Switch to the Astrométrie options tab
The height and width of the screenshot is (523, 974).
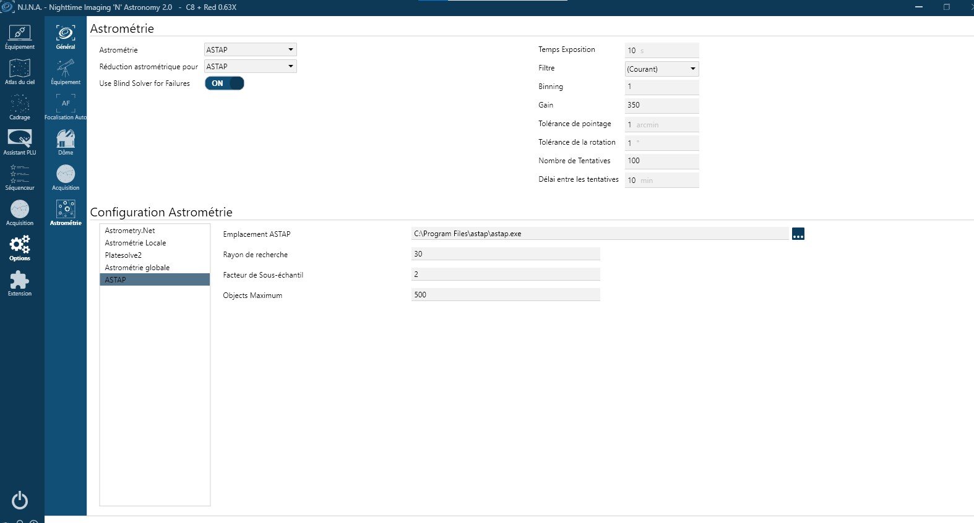coord(66,213)
